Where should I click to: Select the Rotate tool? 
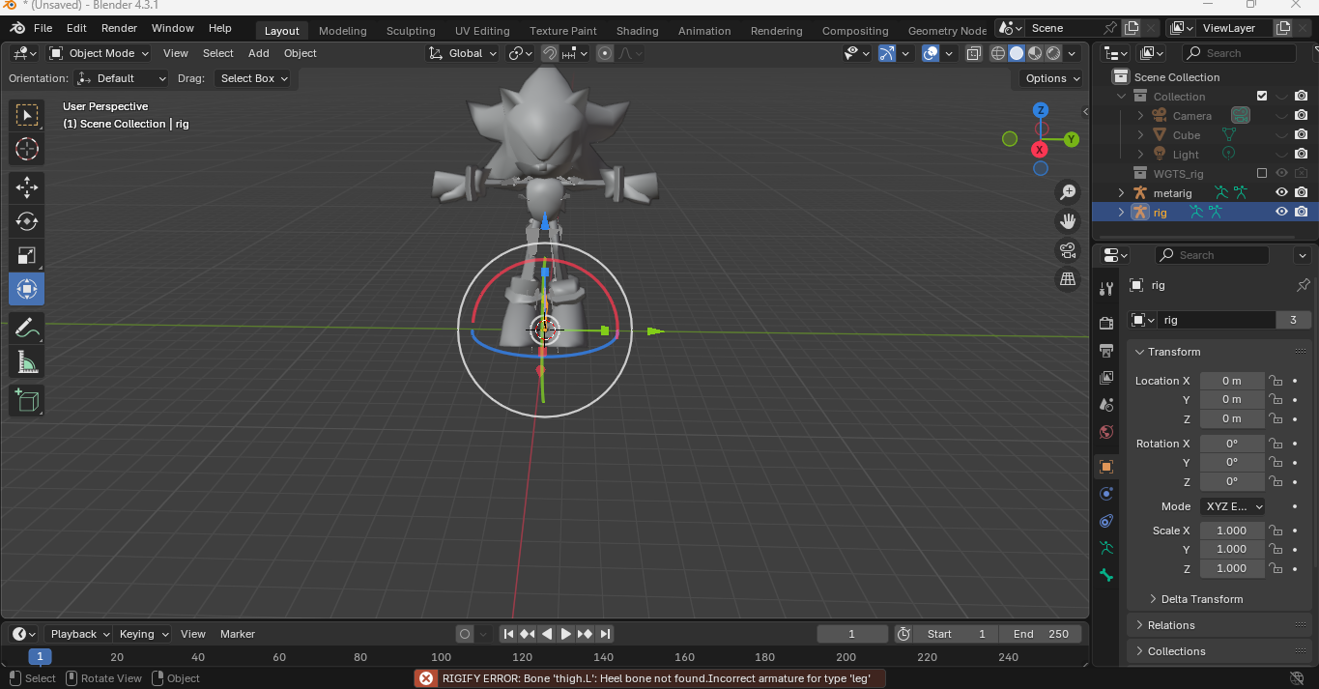point(27,221)
